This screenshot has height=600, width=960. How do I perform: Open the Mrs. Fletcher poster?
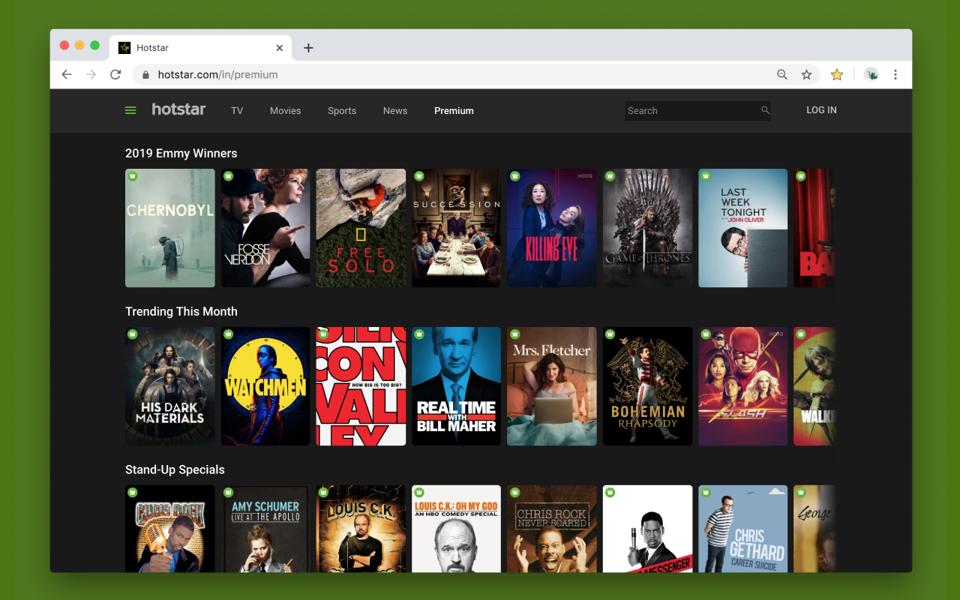[552, 386]
